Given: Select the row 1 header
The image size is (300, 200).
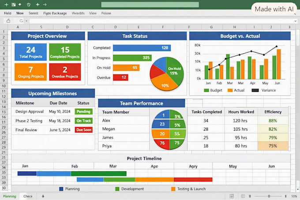Looking at the screenshot, I should click(4, 32).
